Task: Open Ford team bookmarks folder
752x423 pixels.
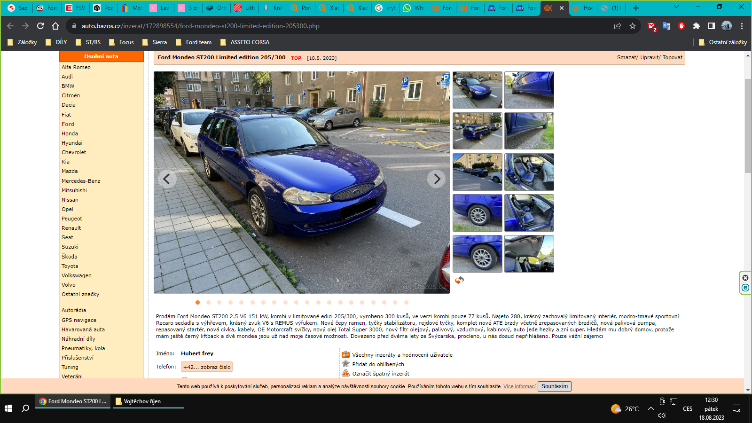Action: point(194,42)
